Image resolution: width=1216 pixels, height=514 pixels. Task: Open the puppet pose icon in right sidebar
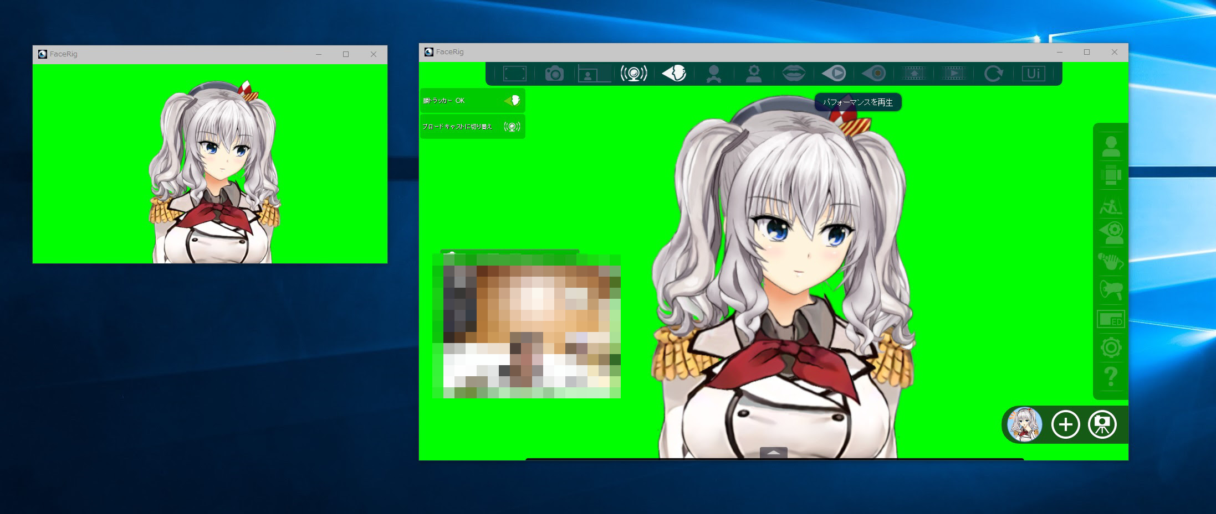1111,206
